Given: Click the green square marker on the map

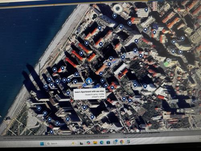Looking at the screenshot, I should tap(166, 64).
